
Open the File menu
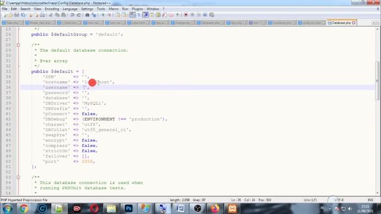coord(5,9)
